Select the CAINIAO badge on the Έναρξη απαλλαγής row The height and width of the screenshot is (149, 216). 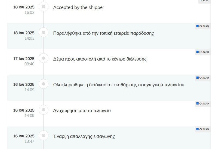point(202,129)
